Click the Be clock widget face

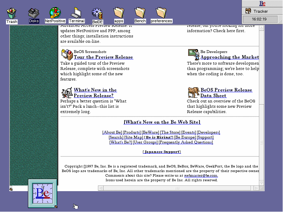pos(42,193)
